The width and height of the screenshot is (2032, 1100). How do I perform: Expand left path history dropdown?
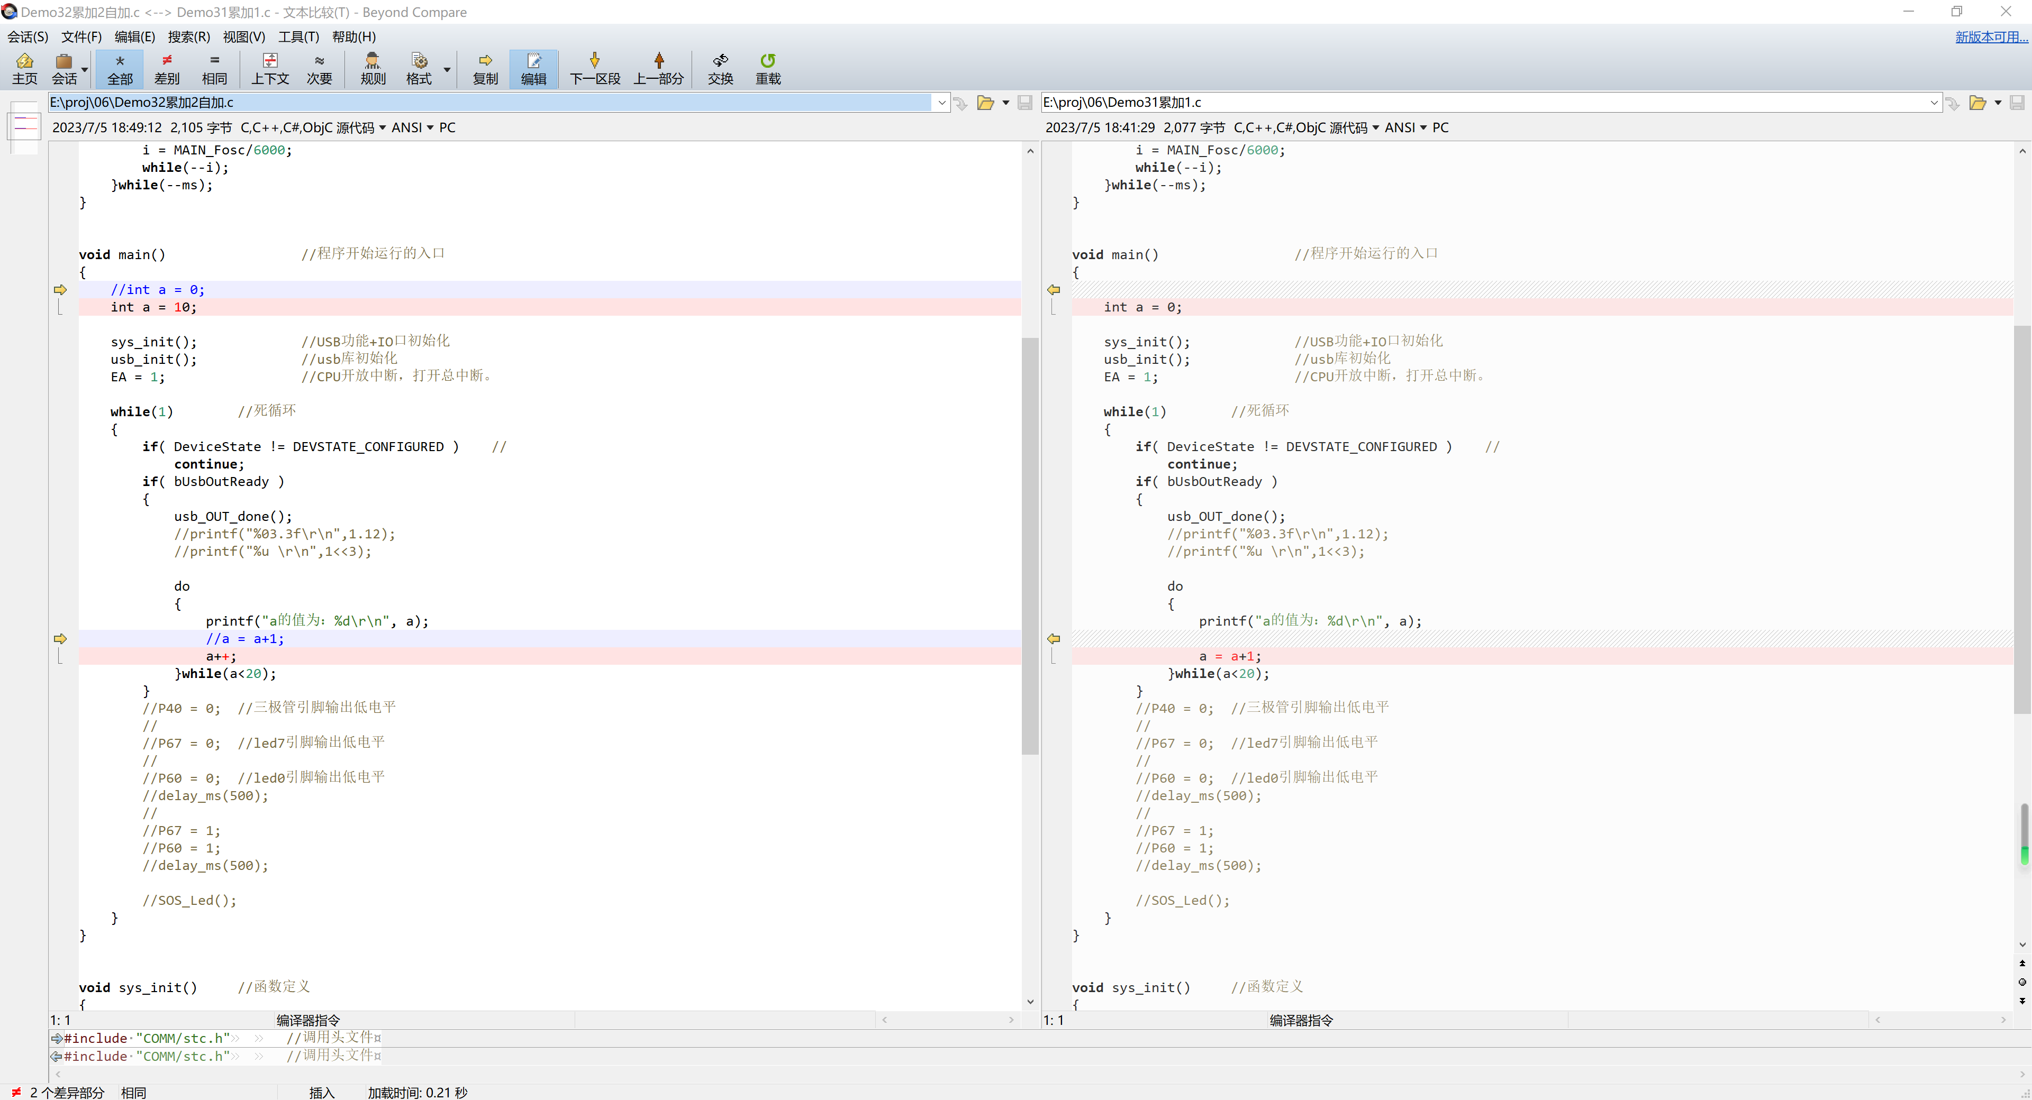[x=941, y=103]
